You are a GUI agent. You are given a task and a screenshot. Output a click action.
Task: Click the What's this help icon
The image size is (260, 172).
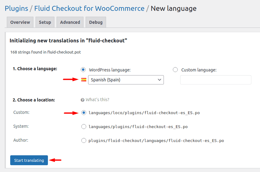coord(83,100)
